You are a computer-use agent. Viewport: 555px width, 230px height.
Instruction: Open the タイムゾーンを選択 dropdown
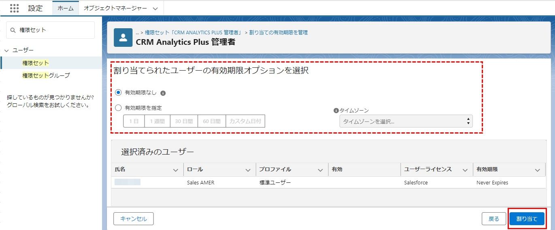406,121
